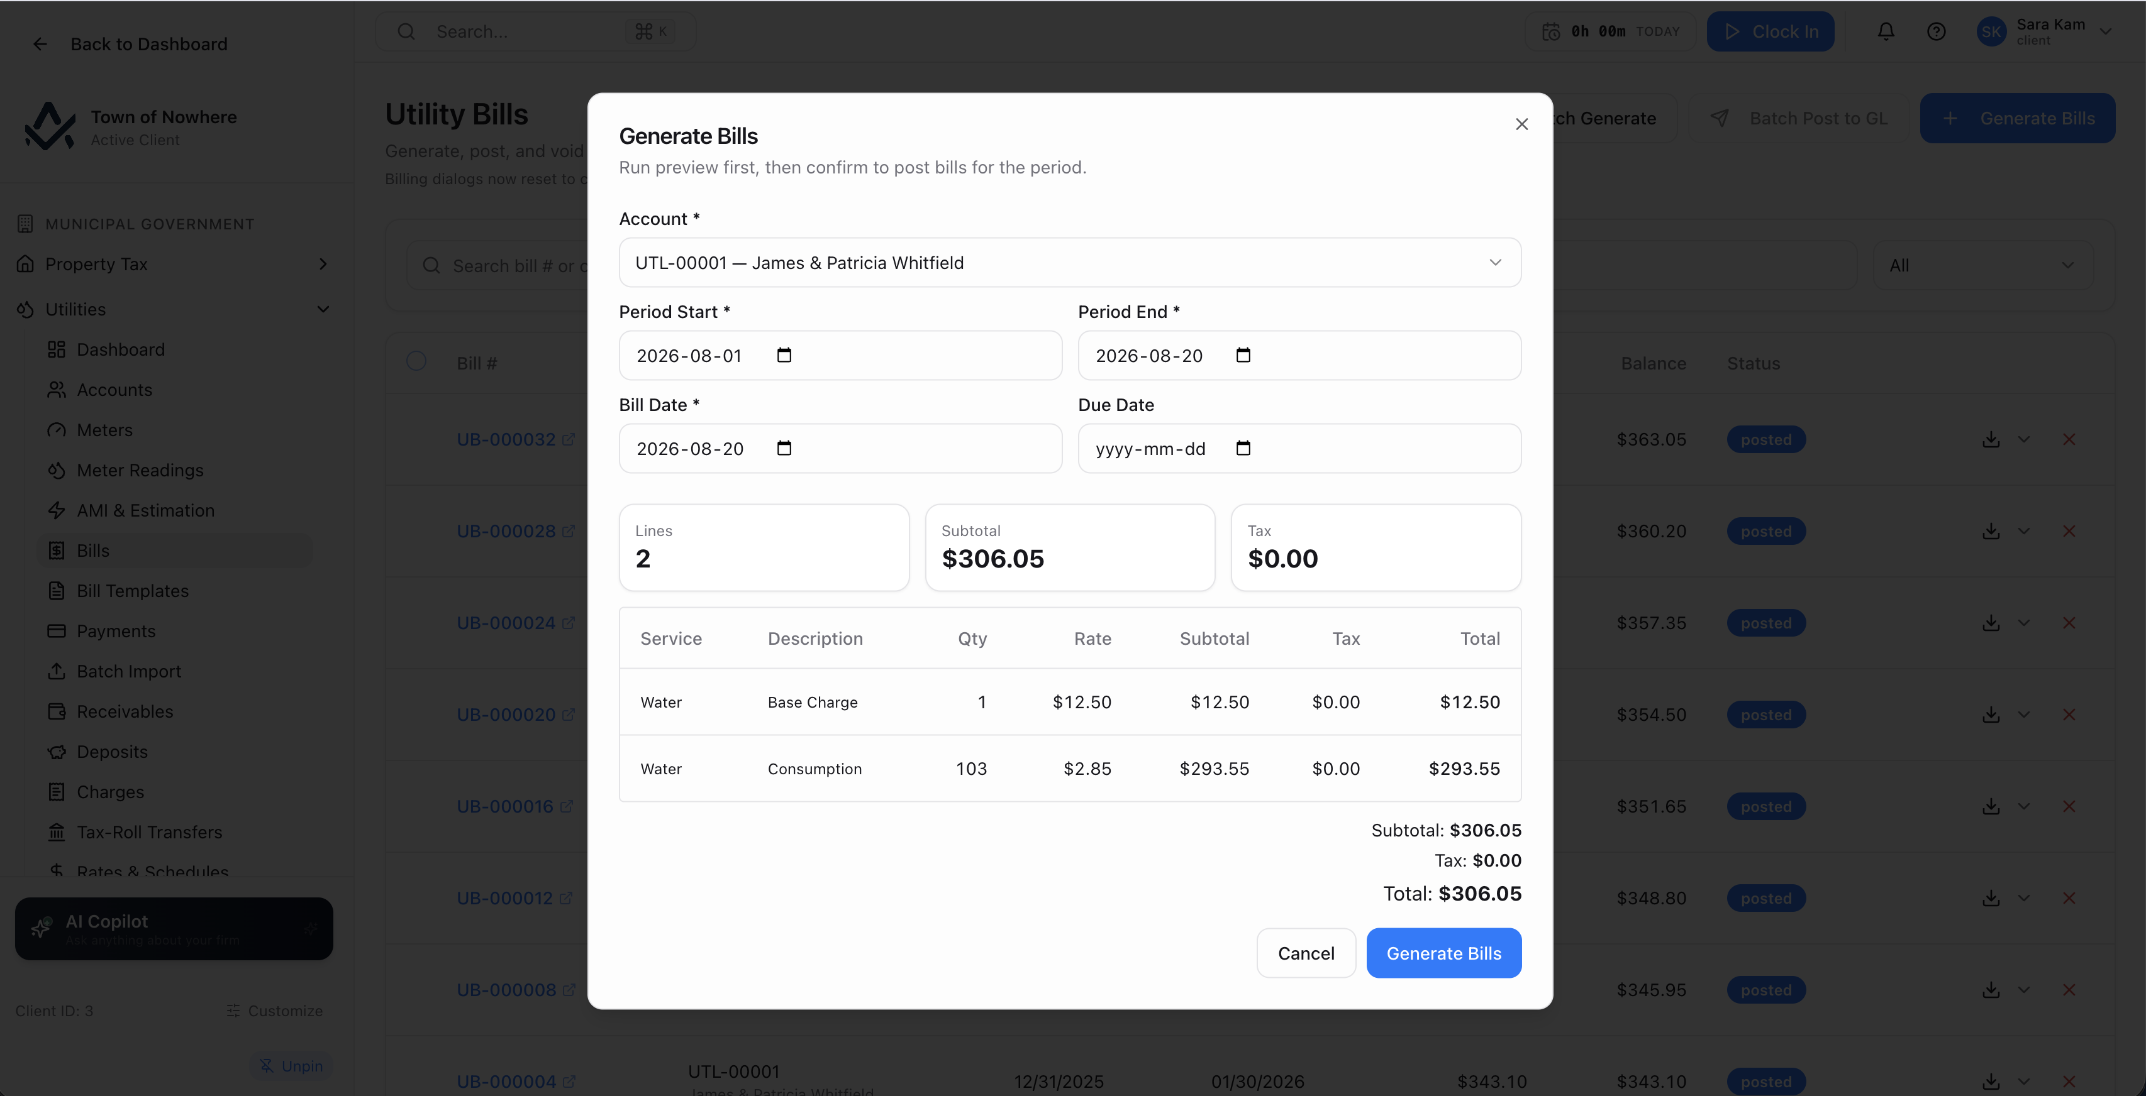Open bill UB-000024 link
2146x1096 pixels.
[515, 623]
